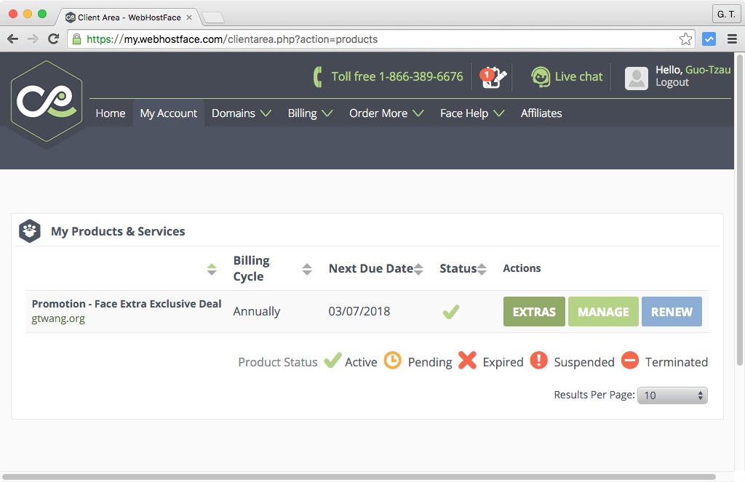Go to My Account tab
Image resolution: width=745 pixels, height=482 pixels.
coord(169,113)
